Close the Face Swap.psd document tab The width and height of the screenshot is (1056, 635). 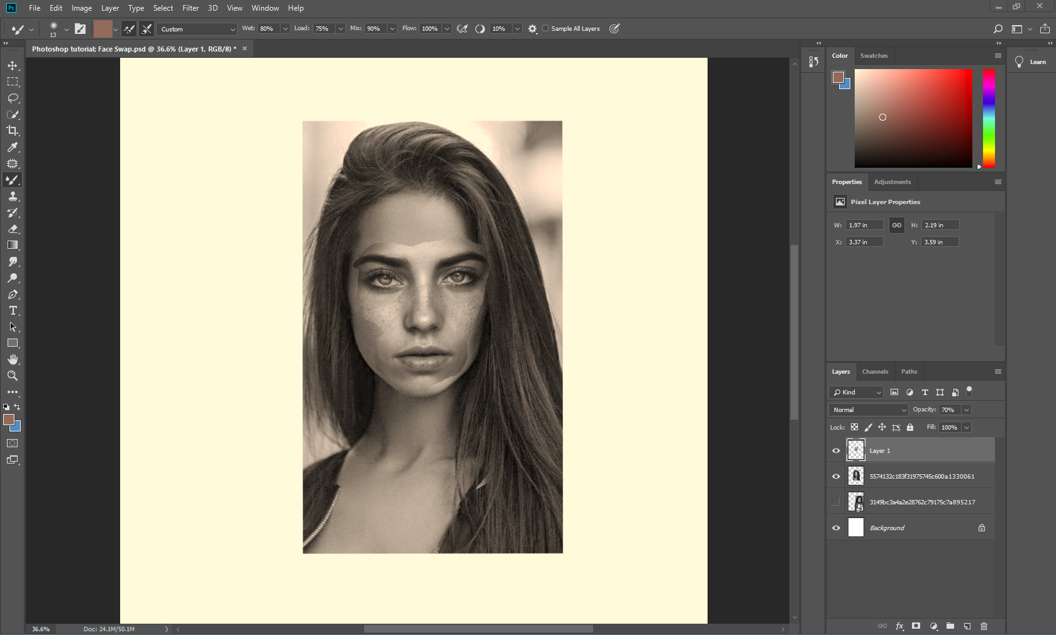tap(245, 48)
